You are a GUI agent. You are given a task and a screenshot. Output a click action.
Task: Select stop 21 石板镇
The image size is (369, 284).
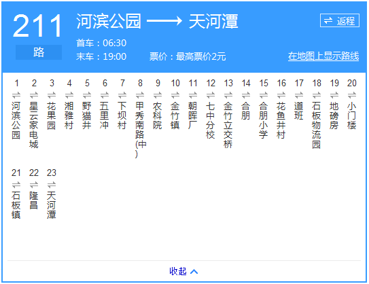(x=16, y=205)
